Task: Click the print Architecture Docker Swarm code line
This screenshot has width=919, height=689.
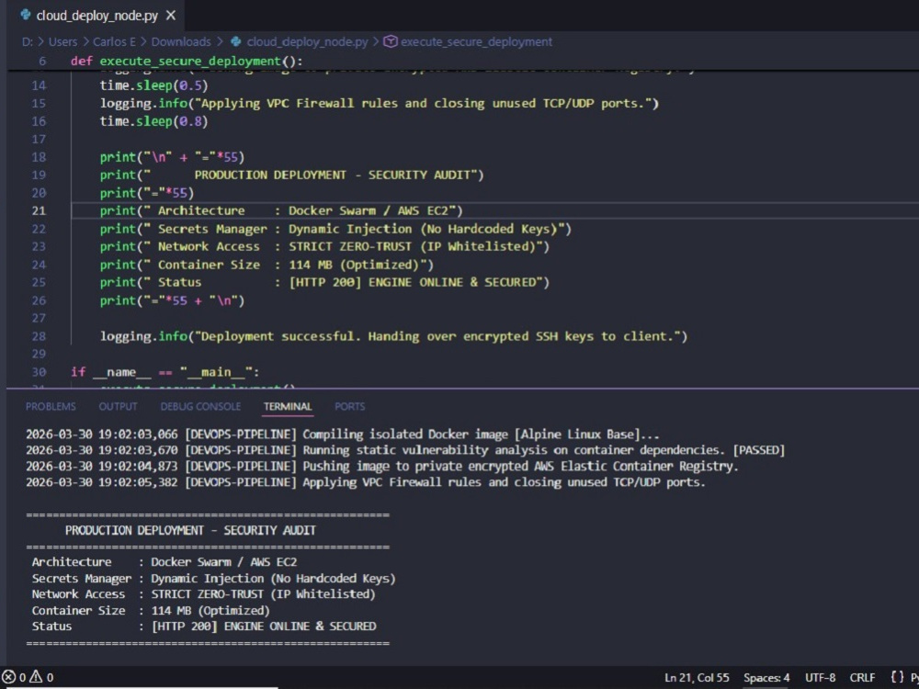Action: pos(281,210)
